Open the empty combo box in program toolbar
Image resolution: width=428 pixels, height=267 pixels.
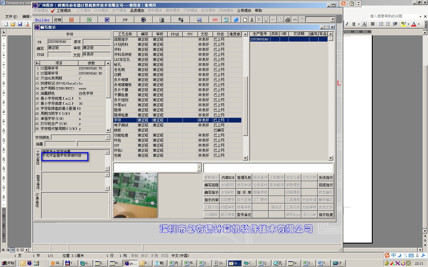pyautogui.click(x=333, y=20)
